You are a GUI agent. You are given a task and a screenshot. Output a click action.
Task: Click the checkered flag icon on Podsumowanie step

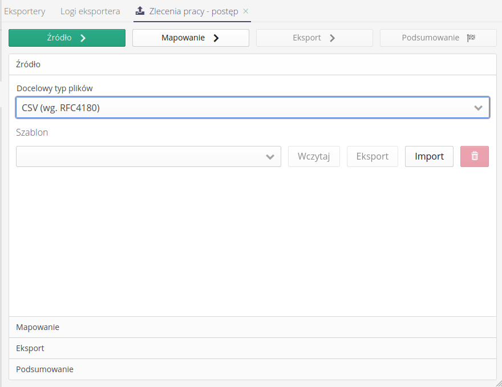click(471, 38)
